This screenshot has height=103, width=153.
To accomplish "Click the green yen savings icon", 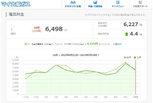I will coord(26,44).
